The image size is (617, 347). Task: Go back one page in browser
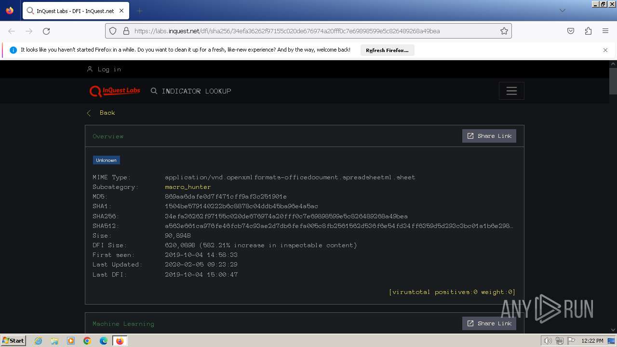click(x=12, y=31)
